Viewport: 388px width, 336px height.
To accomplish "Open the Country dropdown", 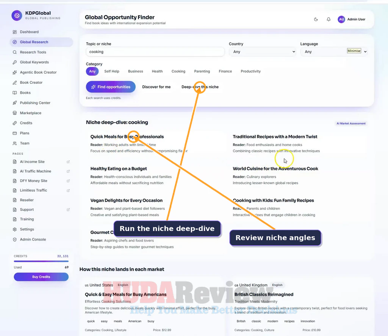I will (263, 51).
